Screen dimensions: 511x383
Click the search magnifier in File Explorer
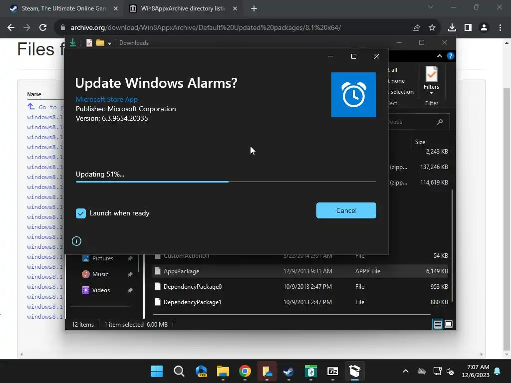click(x=440, y=122)
